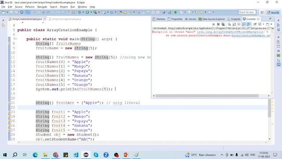The width and height of the screenshot is (282, 159).
Task: Switch to ArrayCloningExample.java editor tab
Action: [66, 19]
